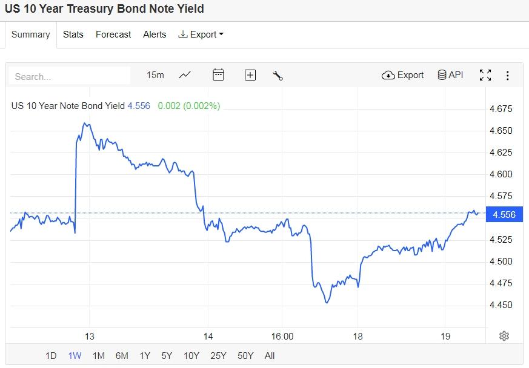Viewport: 529px width, 368px height.
Task: Open the vertical three-dot menu
Action: click(x=508, y=75)
